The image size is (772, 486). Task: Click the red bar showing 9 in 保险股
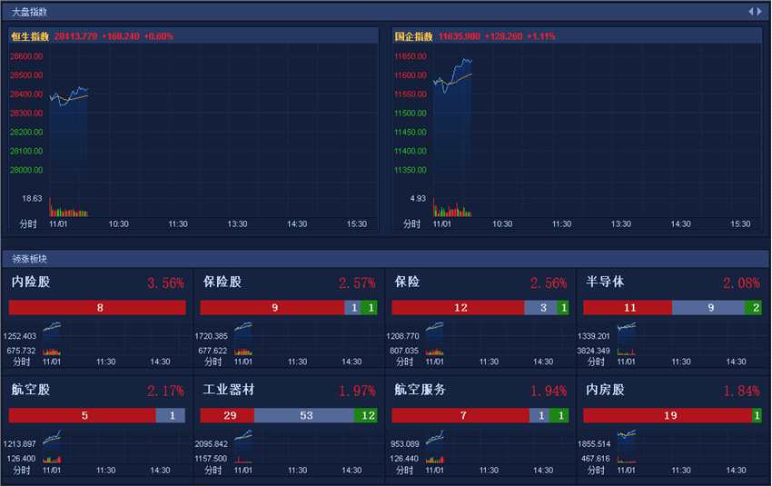pyautogui.click(x=272, y=308)
